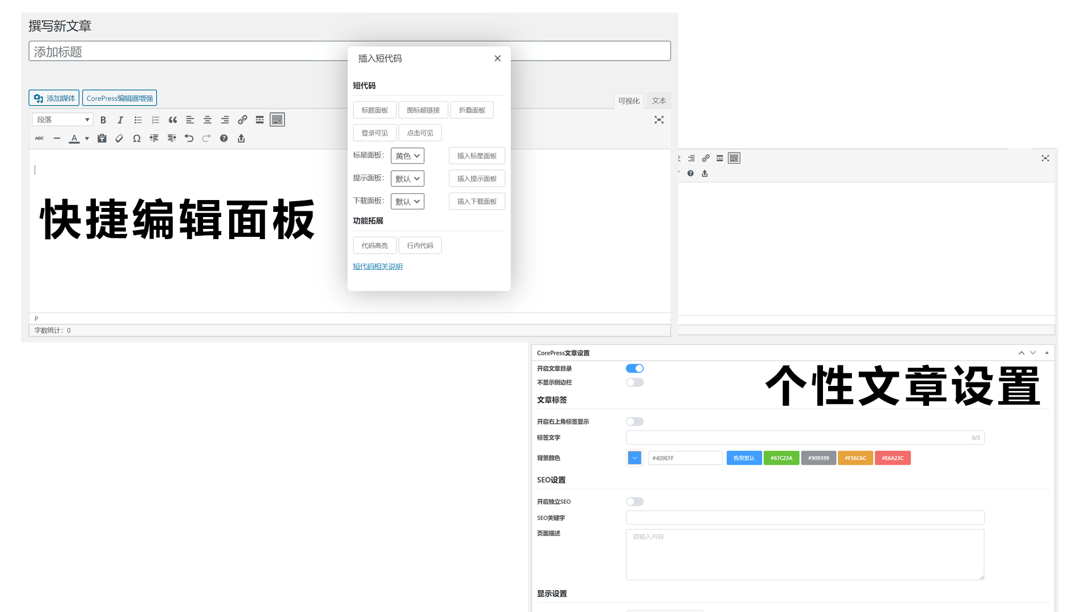This screenshot has height=612, width=1089.
Task: Open the 段落 paragraph style dropdown
Action: coord(62,119)
